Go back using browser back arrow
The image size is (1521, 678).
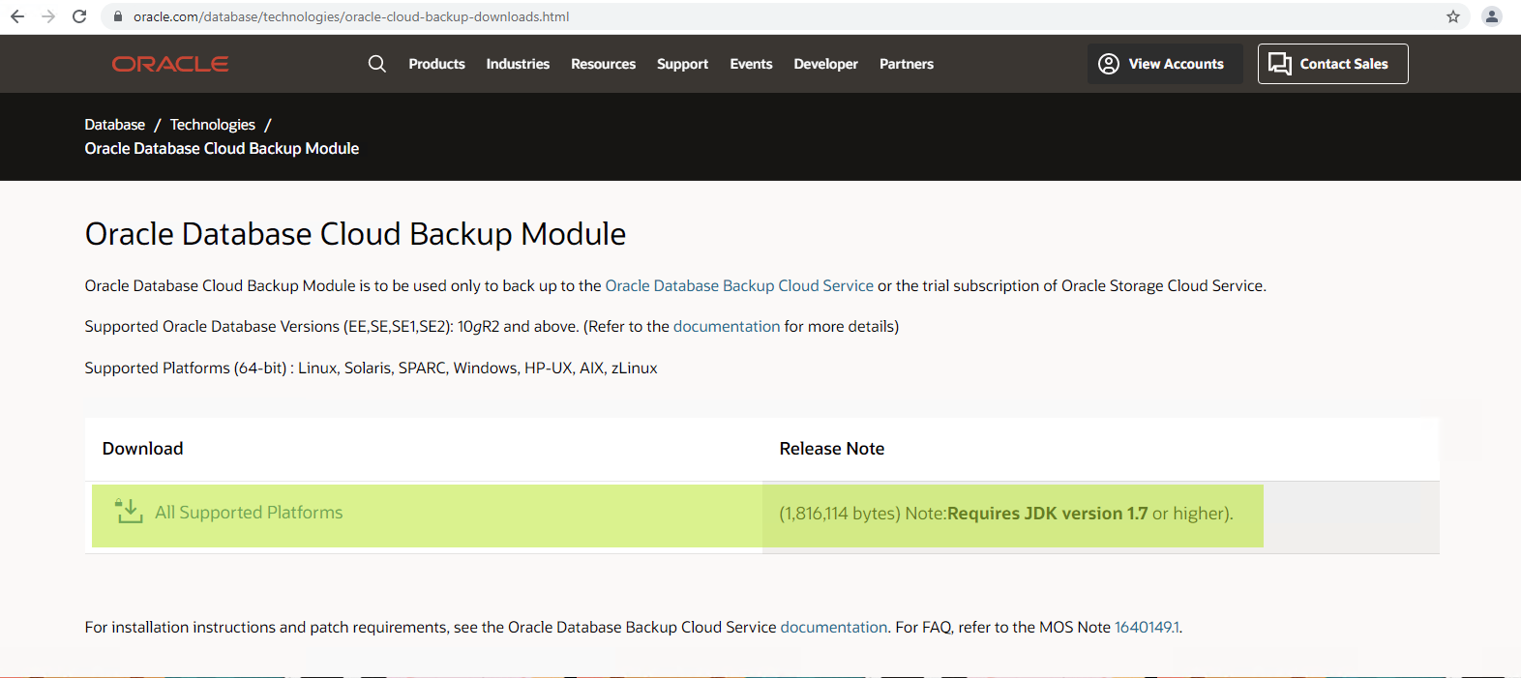17,16
